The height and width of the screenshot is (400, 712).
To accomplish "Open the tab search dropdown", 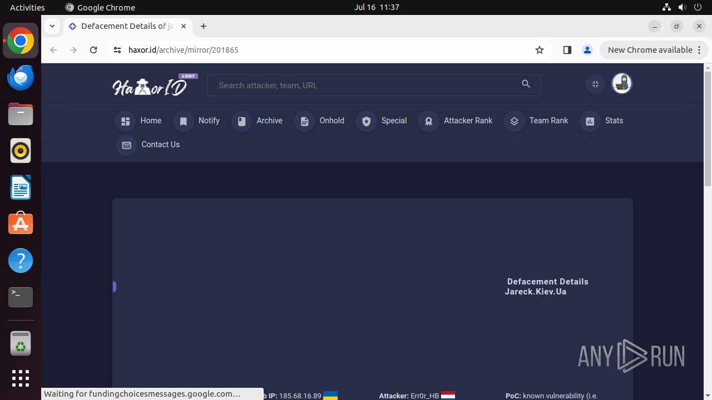I will click(x=52, y=26).
